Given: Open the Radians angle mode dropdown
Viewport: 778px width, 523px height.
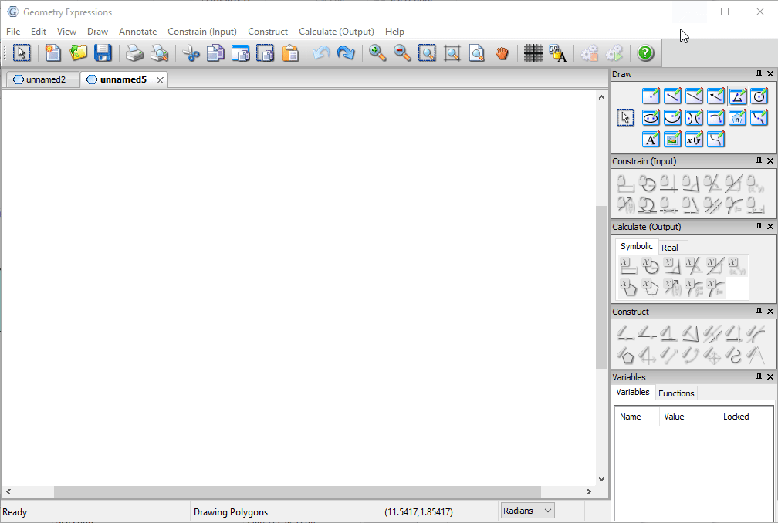Looking at the screenshot, I should coord(527,511).
